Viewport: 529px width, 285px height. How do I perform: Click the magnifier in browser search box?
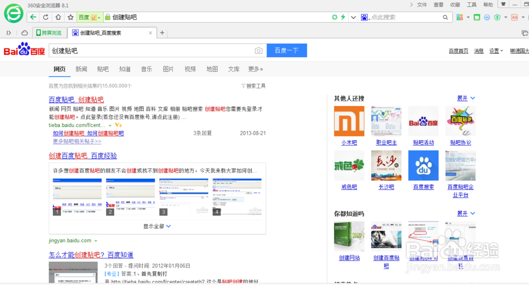445,17
